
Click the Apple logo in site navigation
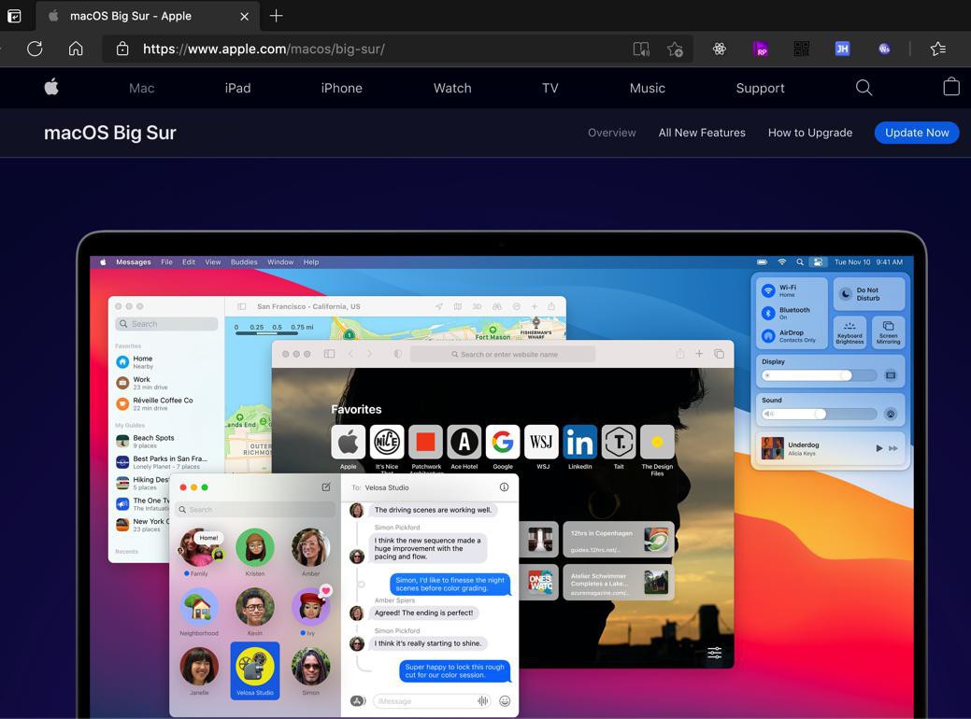point(52,87)
